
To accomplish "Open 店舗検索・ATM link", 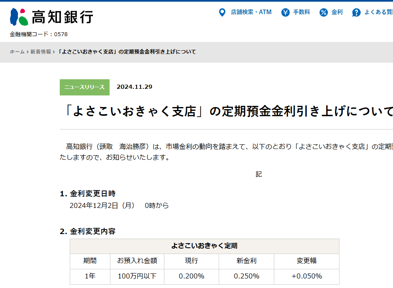I will coord(251,12).
